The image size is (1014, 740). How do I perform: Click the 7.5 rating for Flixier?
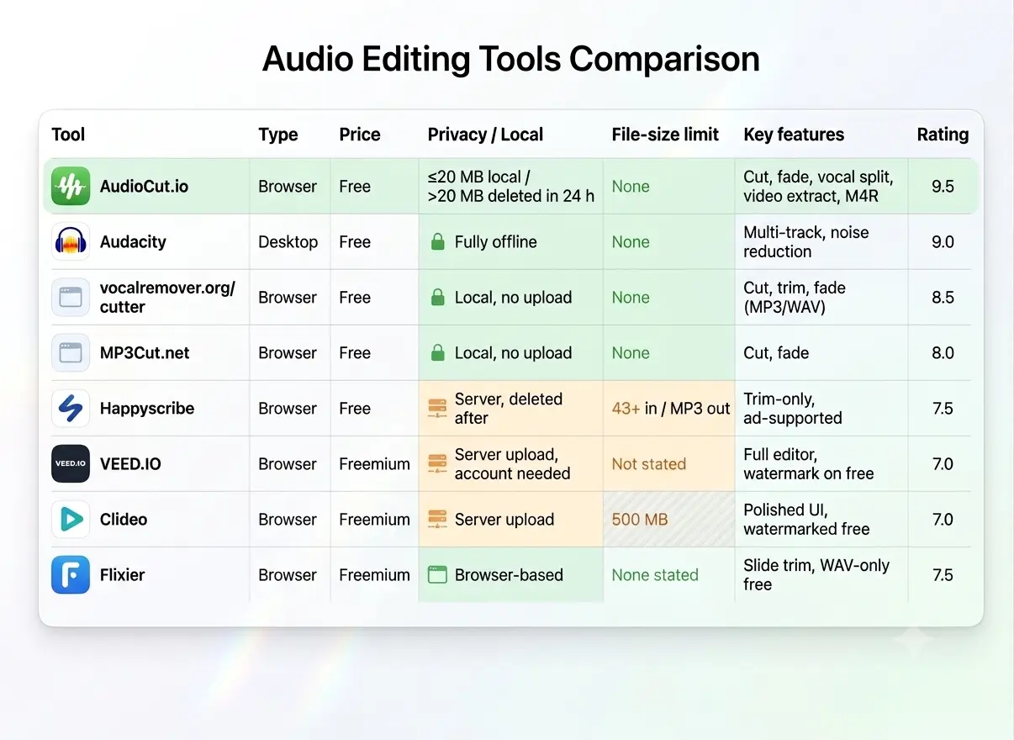(x=943, y=575)
